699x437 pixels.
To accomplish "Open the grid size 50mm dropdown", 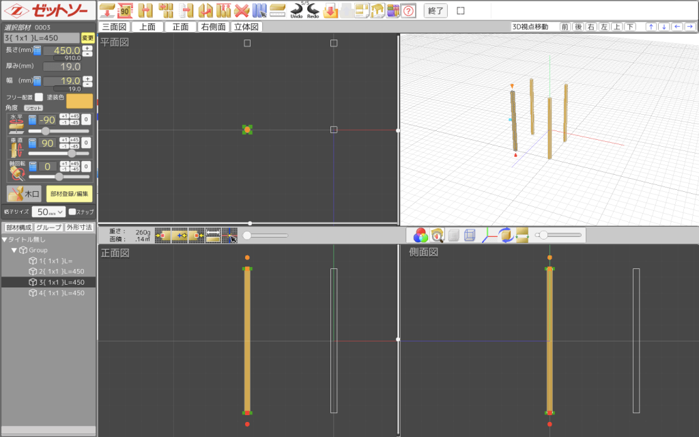I will [48, 212].
